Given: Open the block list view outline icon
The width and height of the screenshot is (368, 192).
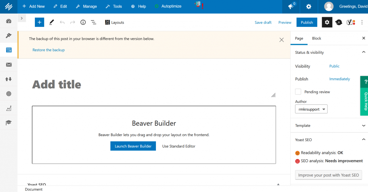Looking at the screenshot, I should pyautogui.click(x=93, y=22).
